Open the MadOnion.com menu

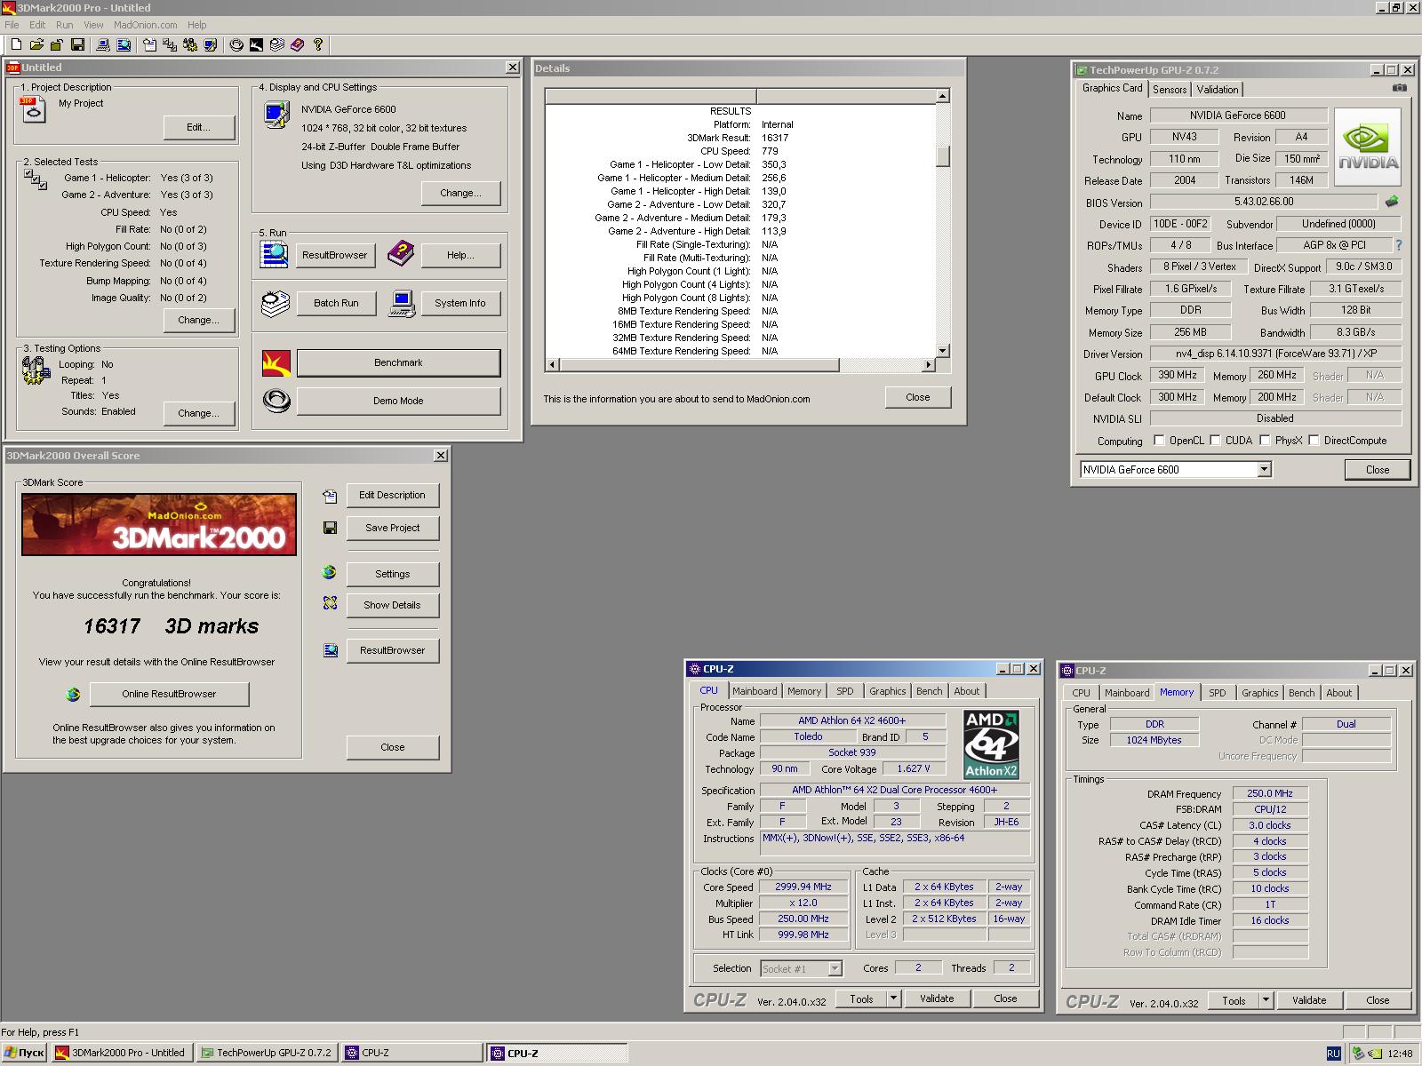pyautogui.click(x=145, y=25)
